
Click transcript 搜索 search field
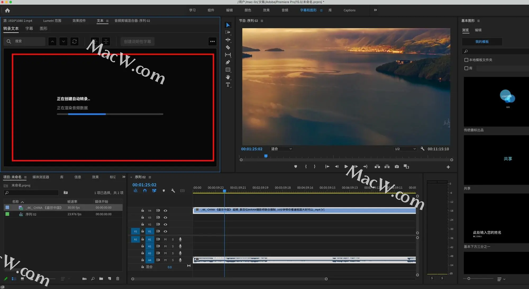(24, 41)
